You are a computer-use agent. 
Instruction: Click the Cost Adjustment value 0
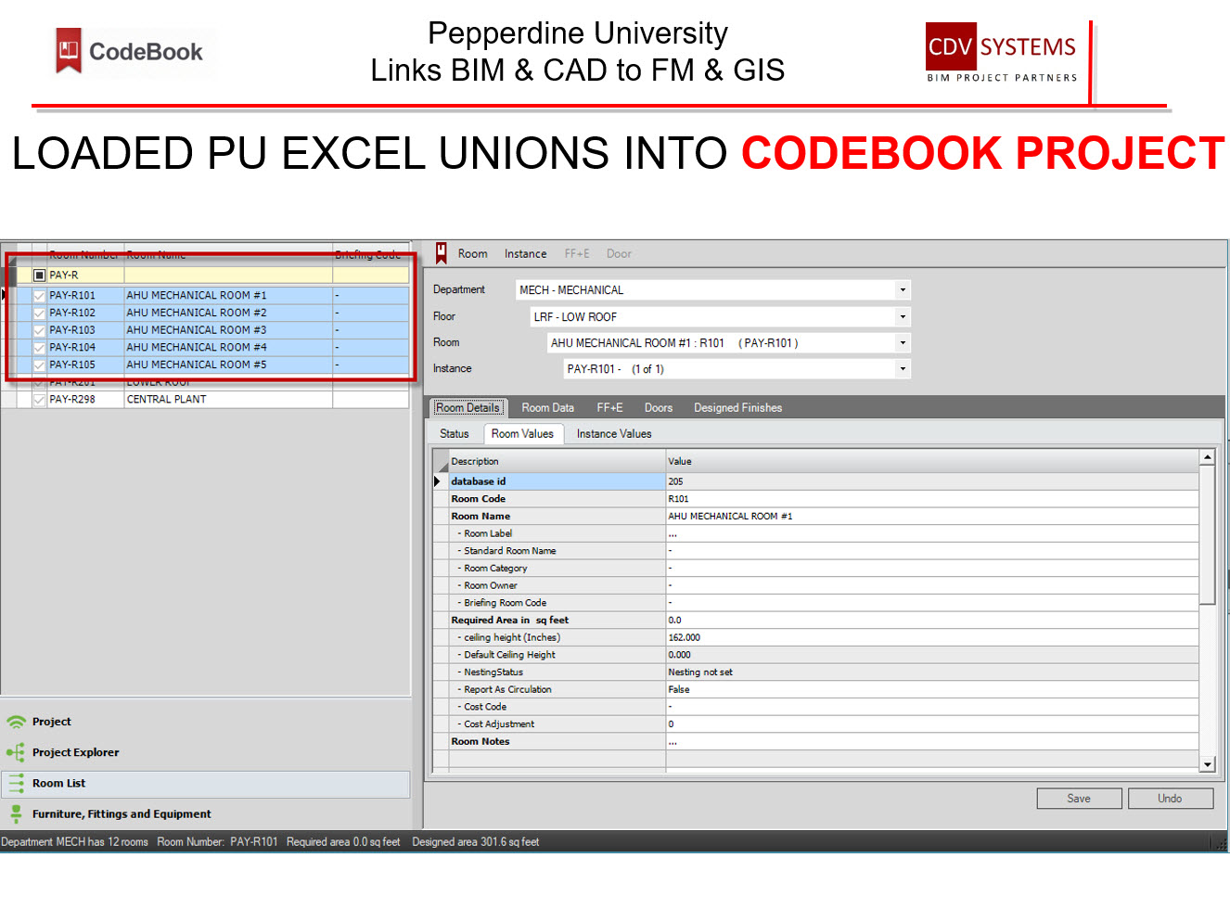(931, 724)
